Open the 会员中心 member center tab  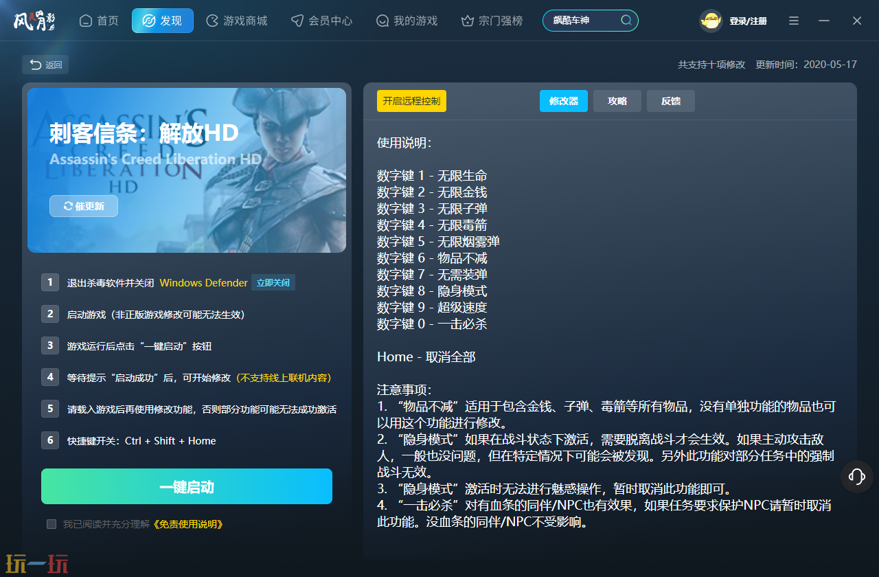point(321,21)
